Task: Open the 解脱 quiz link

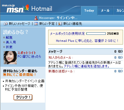Action: pyautogui.click(x=9, y=38)
